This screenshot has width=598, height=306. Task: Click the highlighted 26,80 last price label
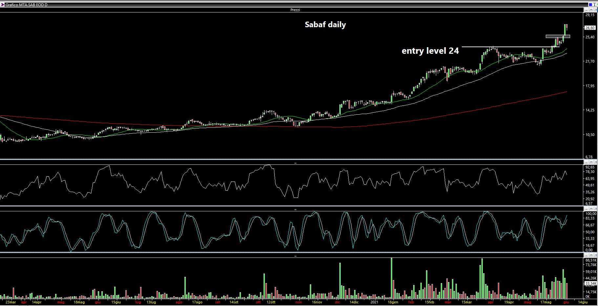(x=590, y=28)
